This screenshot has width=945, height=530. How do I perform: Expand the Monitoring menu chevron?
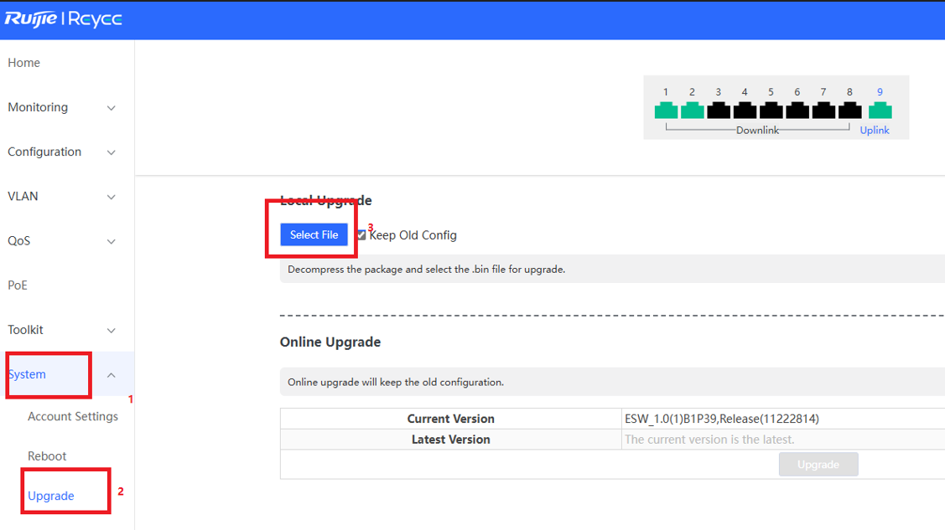(x=112, y=108)
